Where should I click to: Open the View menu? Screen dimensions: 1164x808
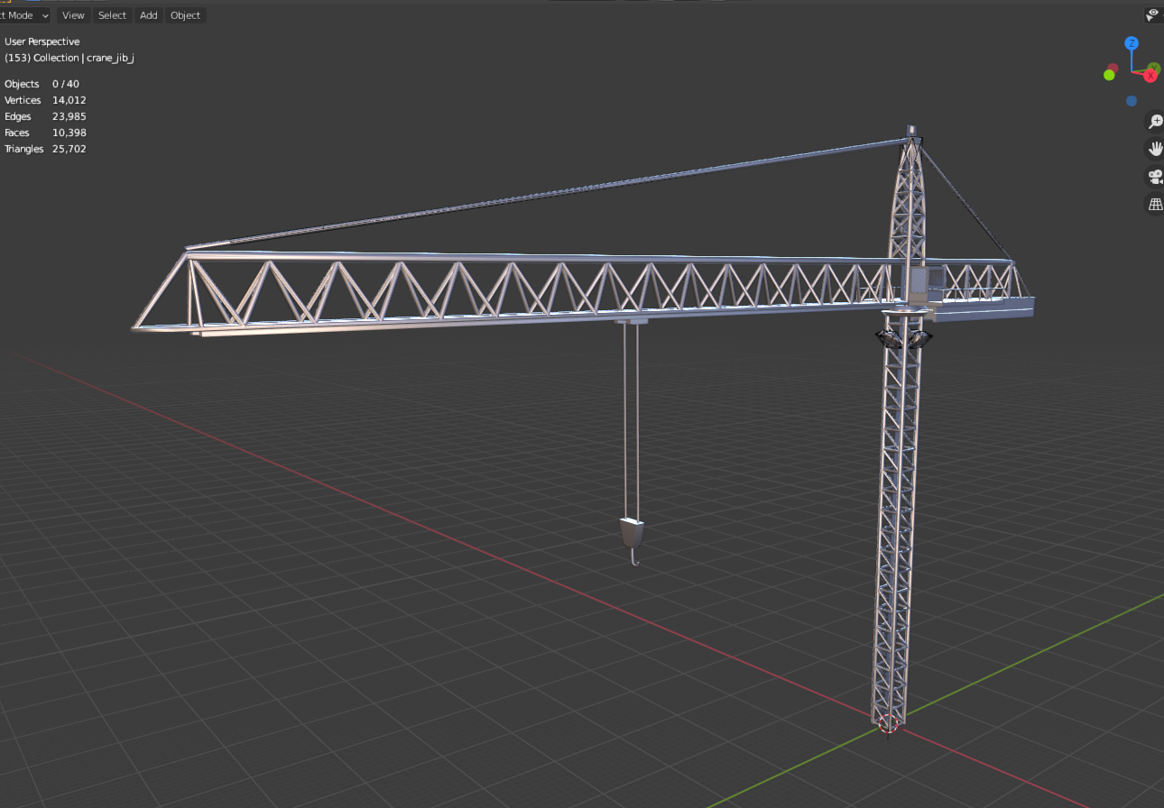tap(73, 15)
